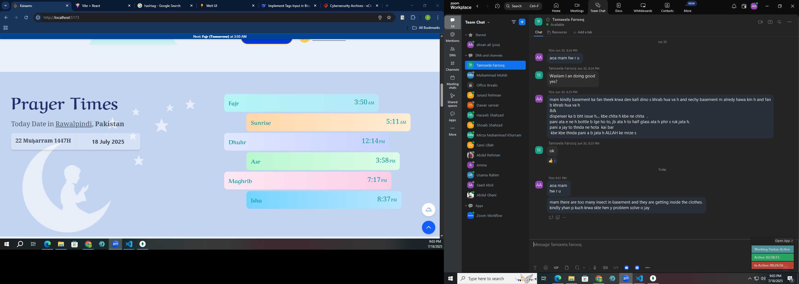
Task: Open chat header more options ellipsis
Action: 789,22
